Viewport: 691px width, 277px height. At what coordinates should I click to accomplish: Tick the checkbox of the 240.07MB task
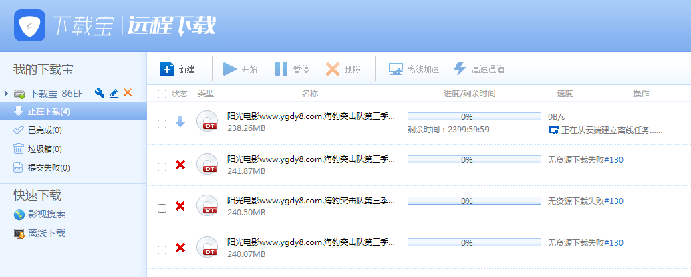point(162,250)
